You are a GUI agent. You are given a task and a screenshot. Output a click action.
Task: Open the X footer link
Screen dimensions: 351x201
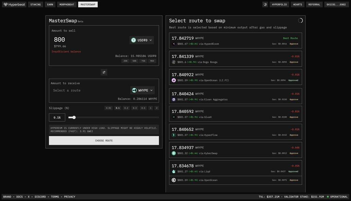pos(29,197)
